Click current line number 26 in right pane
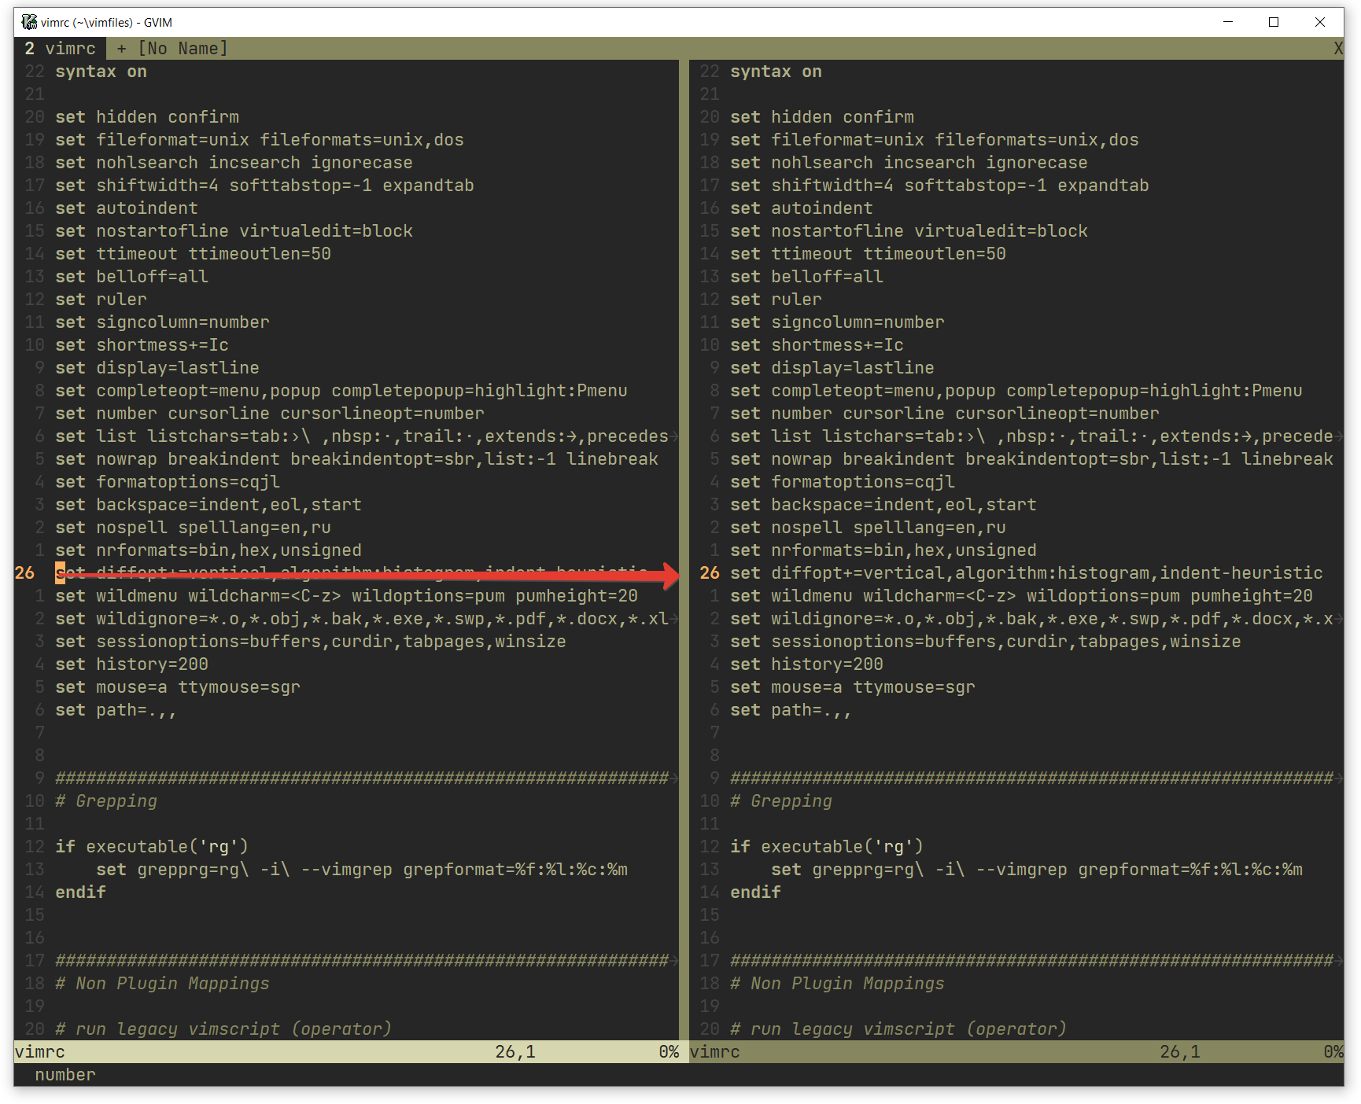1361x1104 pixels. click(710, 573)
